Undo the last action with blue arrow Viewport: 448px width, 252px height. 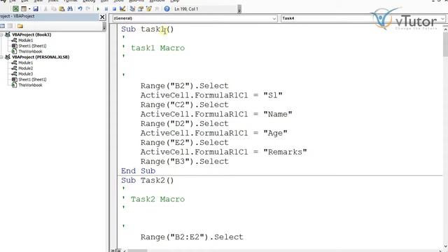80,9
